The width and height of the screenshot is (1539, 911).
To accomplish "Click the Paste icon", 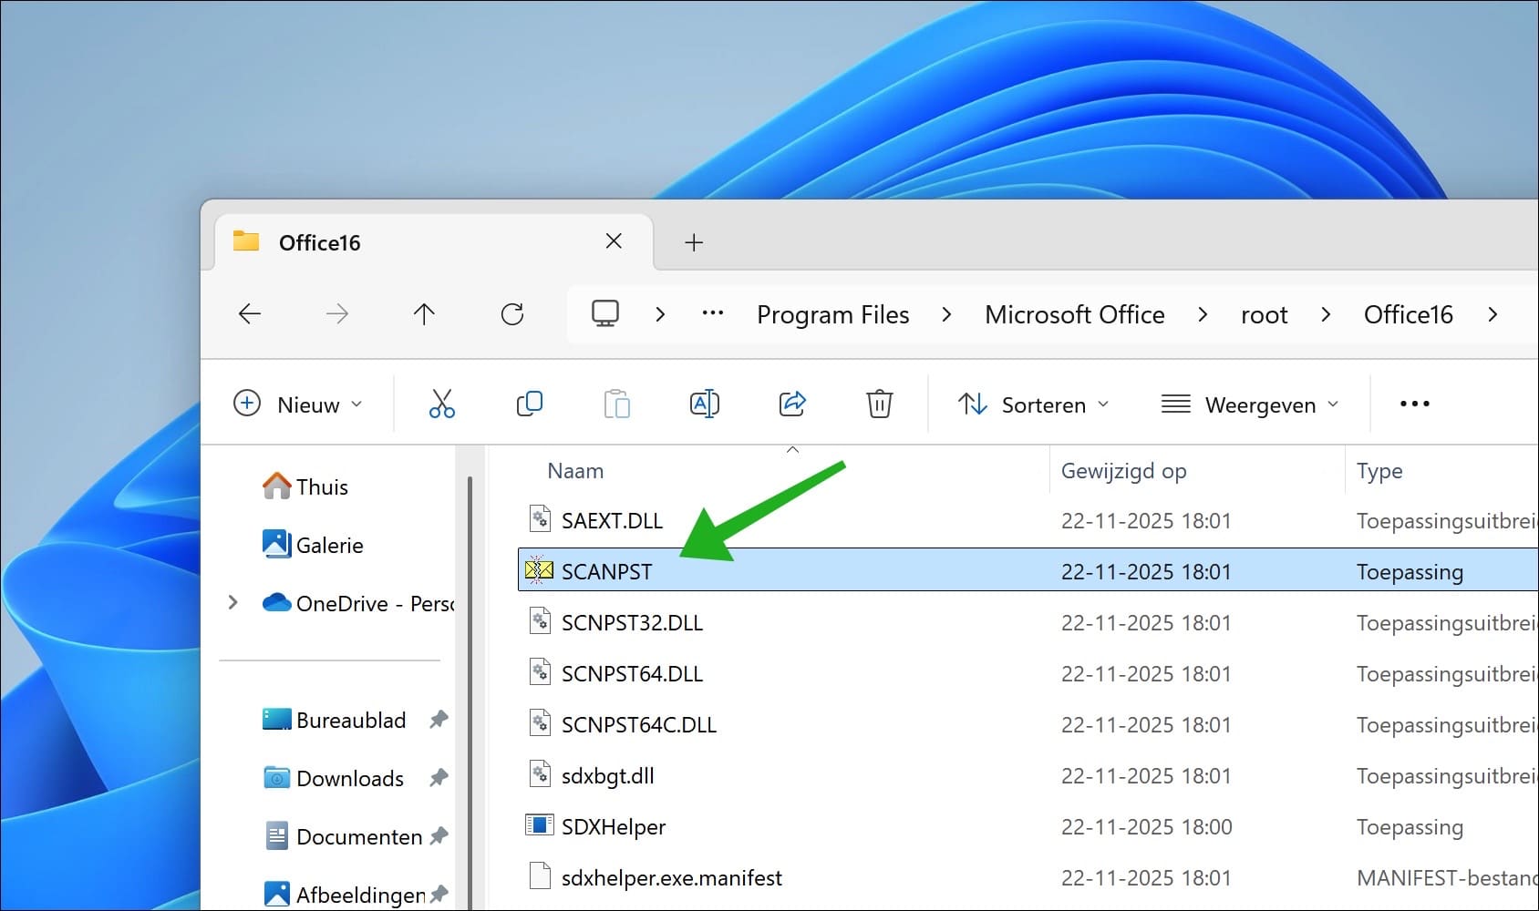I will click(617, 404).
